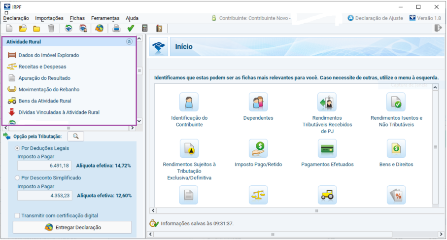Image resolution: width=447 pixels, height=240 pixels.
Task: Click the Informações salvas às 09:31:37 status text
Action: point(197,223)
